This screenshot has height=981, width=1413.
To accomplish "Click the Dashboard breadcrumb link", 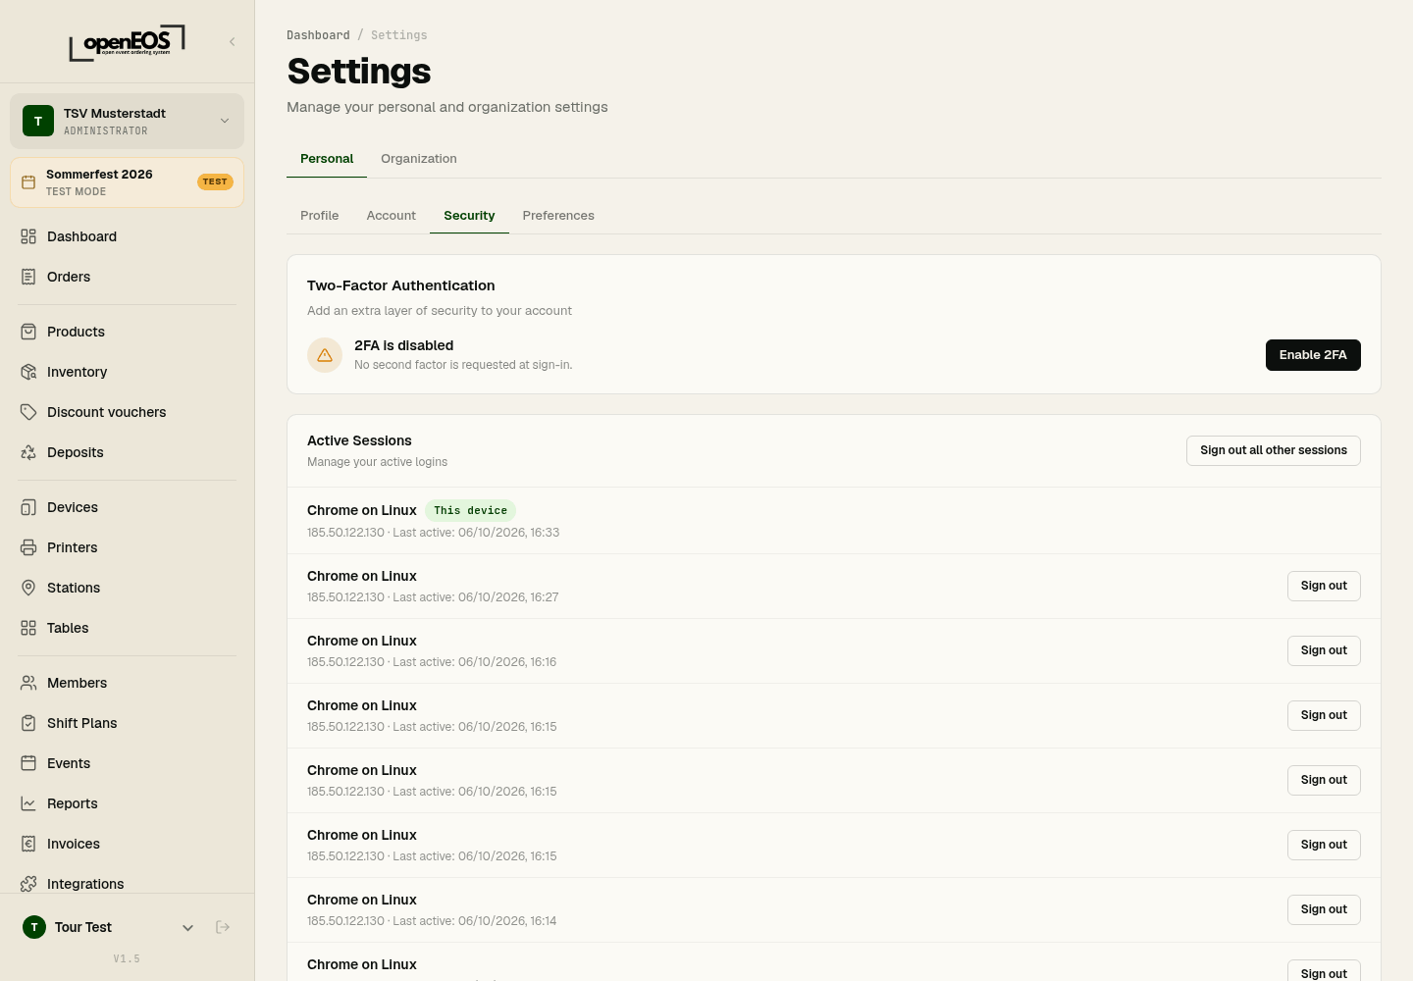I will pyautogui.click(x=318, y=35).
